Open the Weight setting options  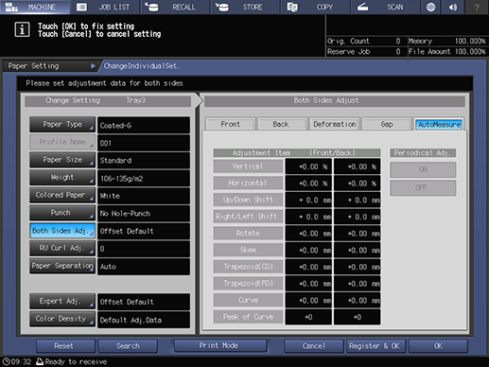tap(62, 178)
